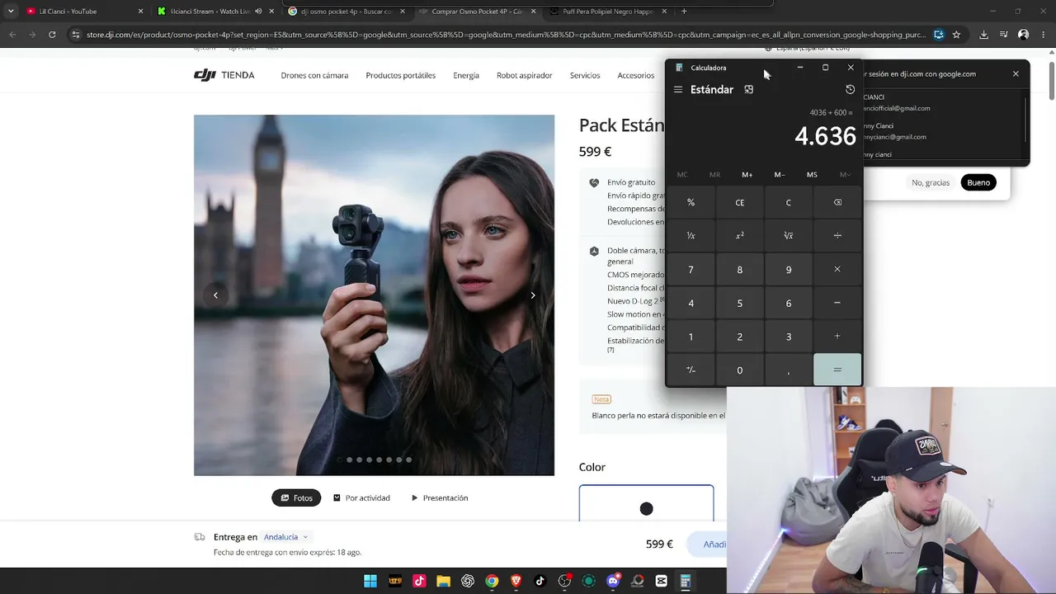Image resolution: width=1056 pixels, height=594 pixels.
Task: Click the plus/minus sign toggle key
Action: coord(691,370)
